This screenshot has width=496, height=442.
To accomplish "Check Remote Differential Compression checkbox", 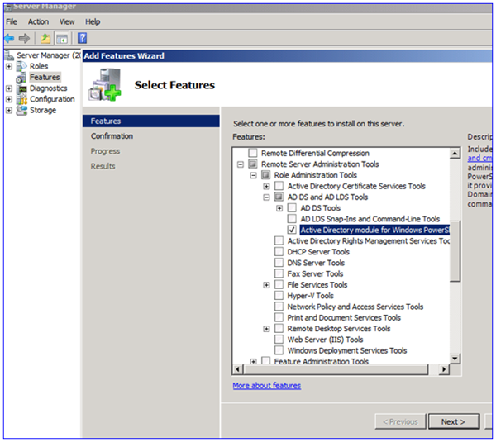I will click(253, 154).
